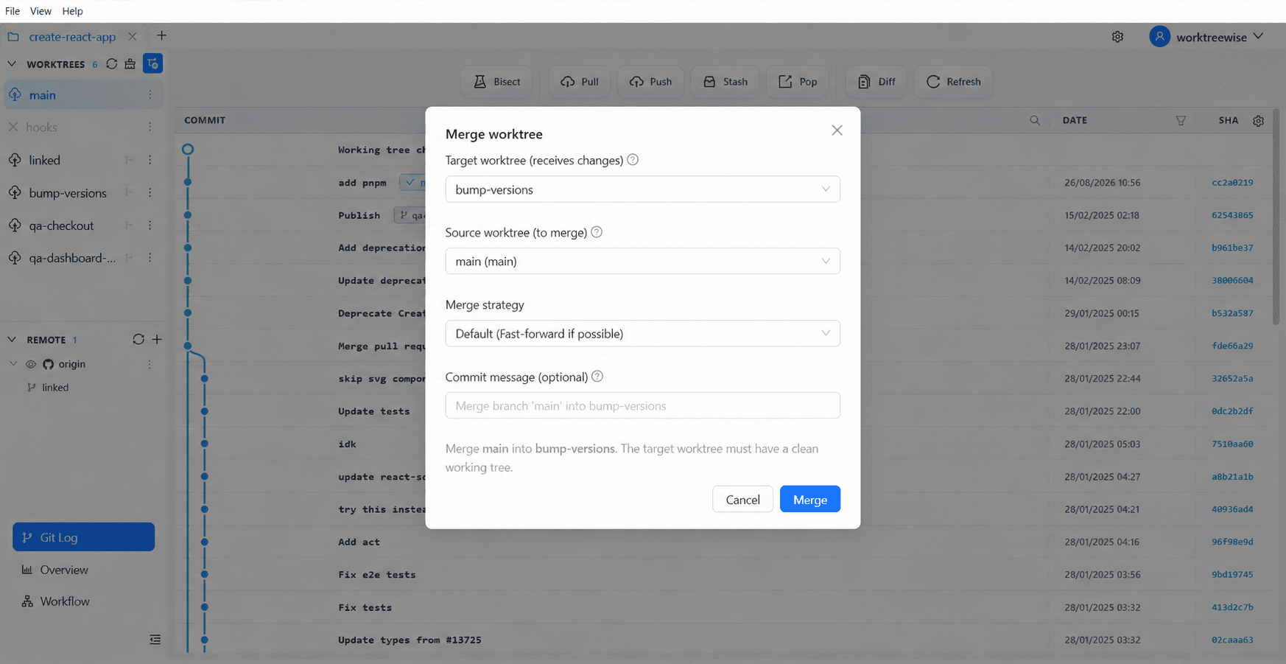Open the Source worktree dropdown
1286x664 pixels.
tap(642, 262)
